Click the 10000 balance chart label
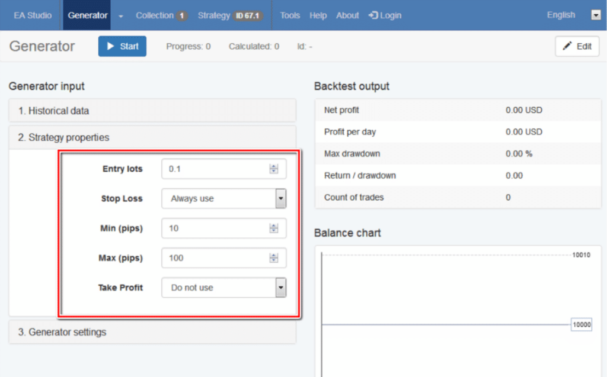 [581, 324]
